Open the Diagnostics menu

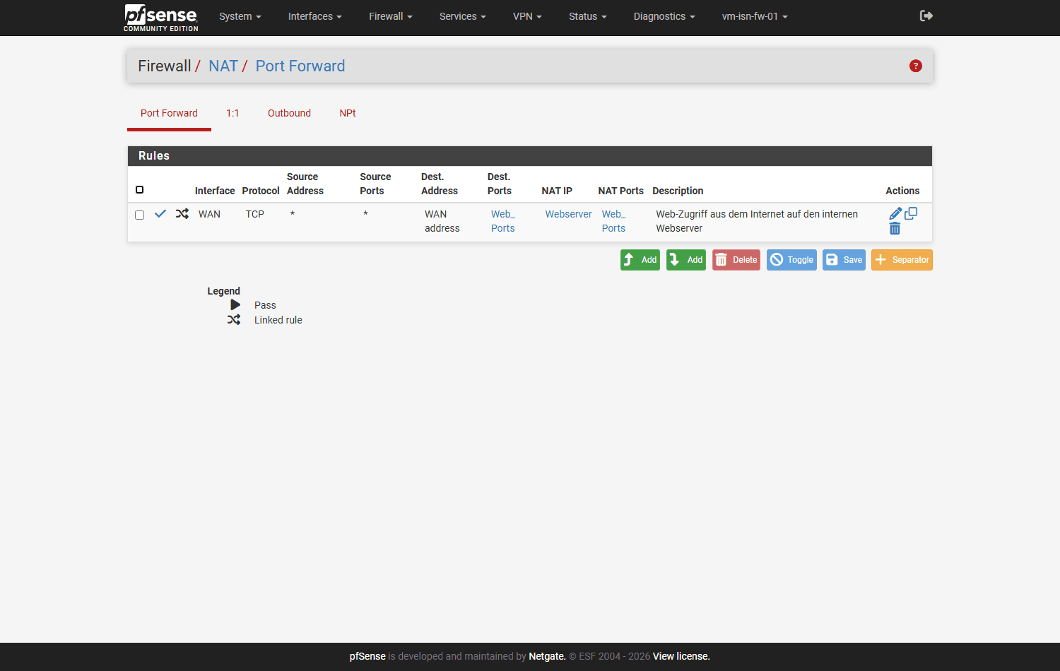664,16
